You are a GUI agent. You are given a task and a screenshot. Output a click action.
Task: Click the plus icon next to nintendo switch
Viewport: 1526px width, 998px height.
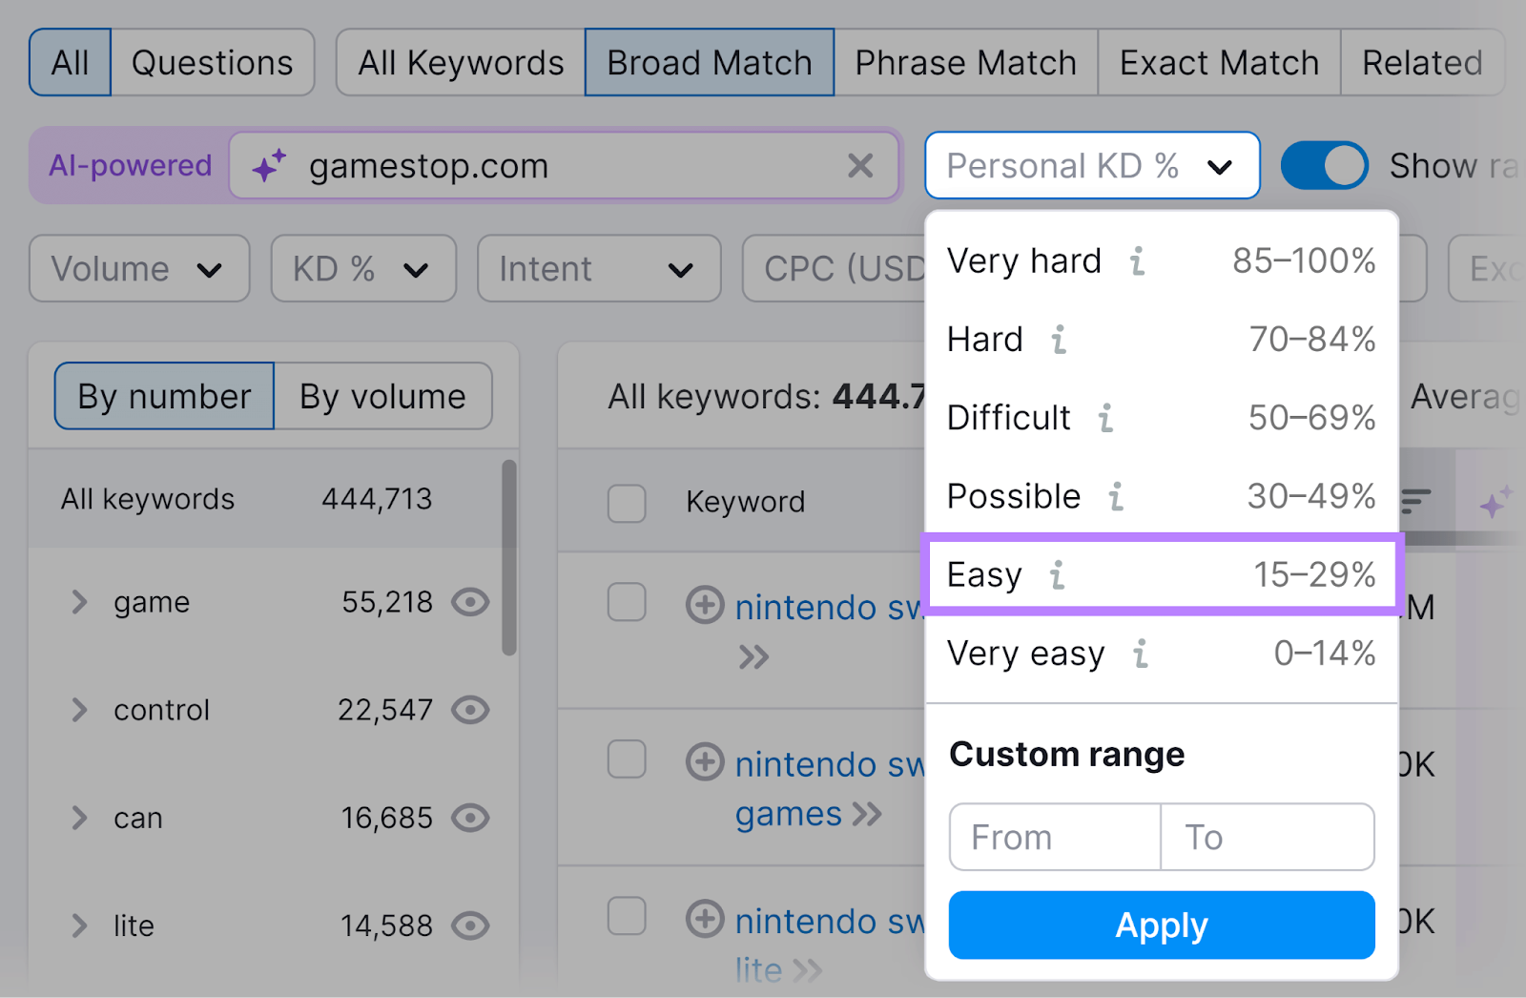pos(705,606)
